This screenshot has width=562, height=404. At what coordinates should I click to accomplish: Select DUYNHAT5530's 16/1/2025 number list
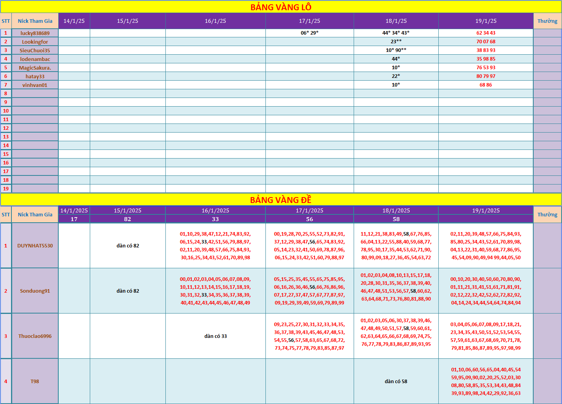coord(215,245)
